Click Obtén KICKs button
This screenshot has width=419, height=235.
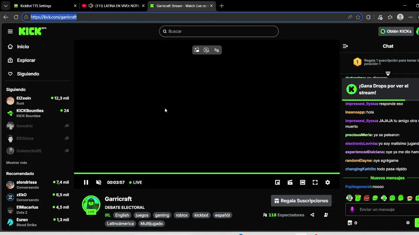click(x=396, y=31)
